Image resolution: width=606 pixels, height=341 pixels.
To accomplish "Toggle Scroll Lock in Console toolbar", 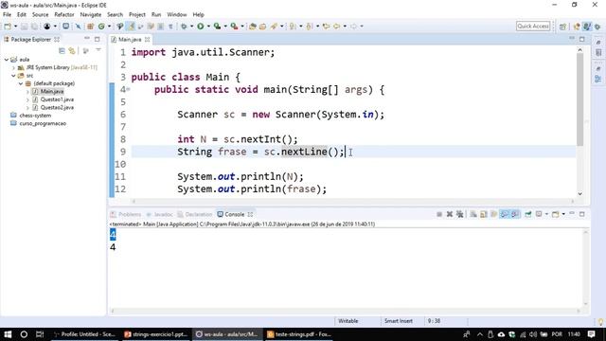I will coord(484,214).
